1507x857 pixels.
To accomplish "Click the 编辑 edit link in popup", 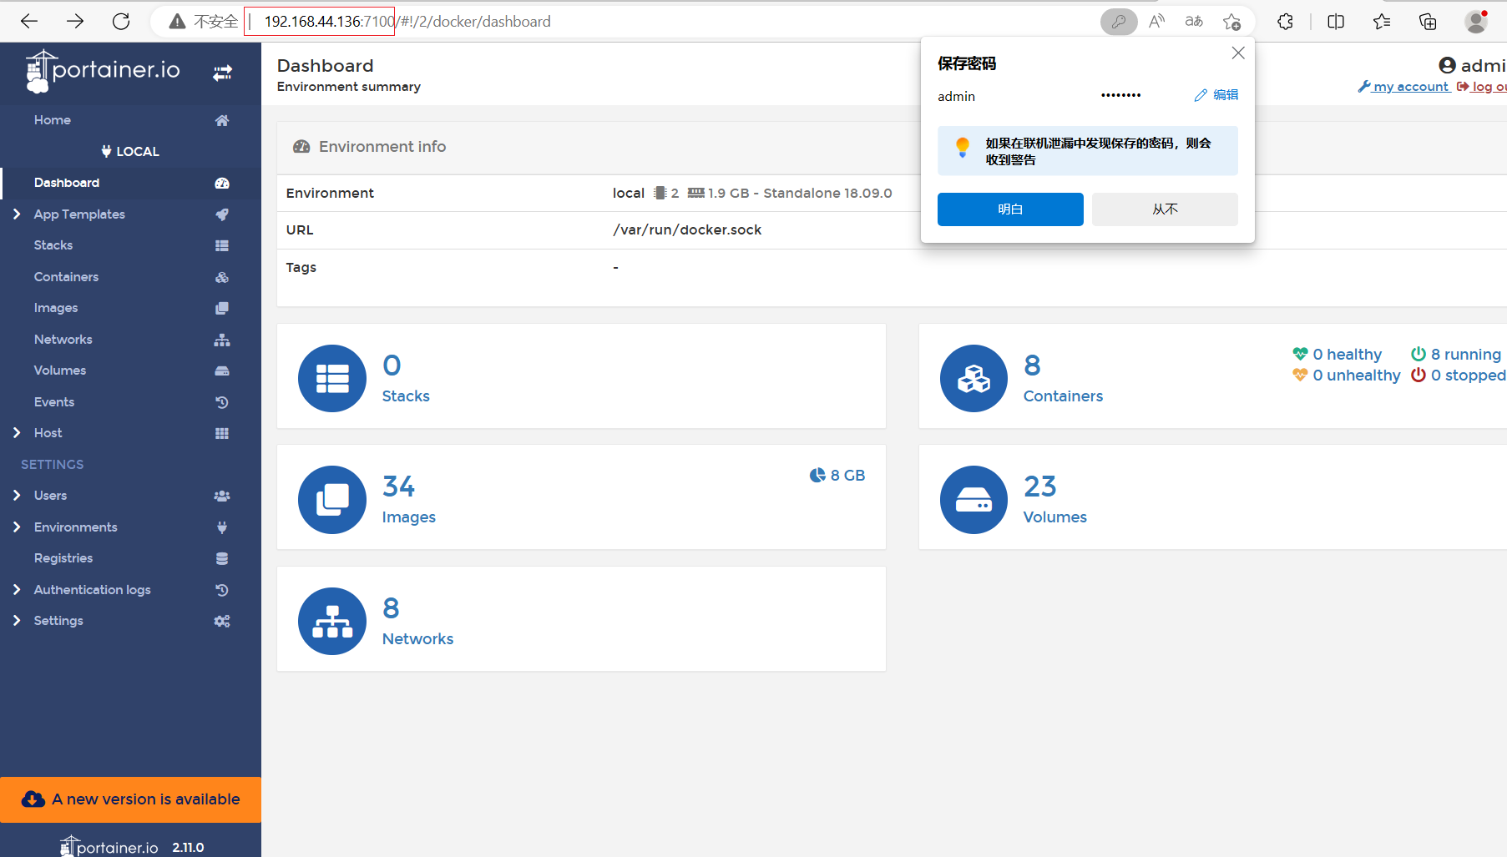I will tap(1216, 95).
